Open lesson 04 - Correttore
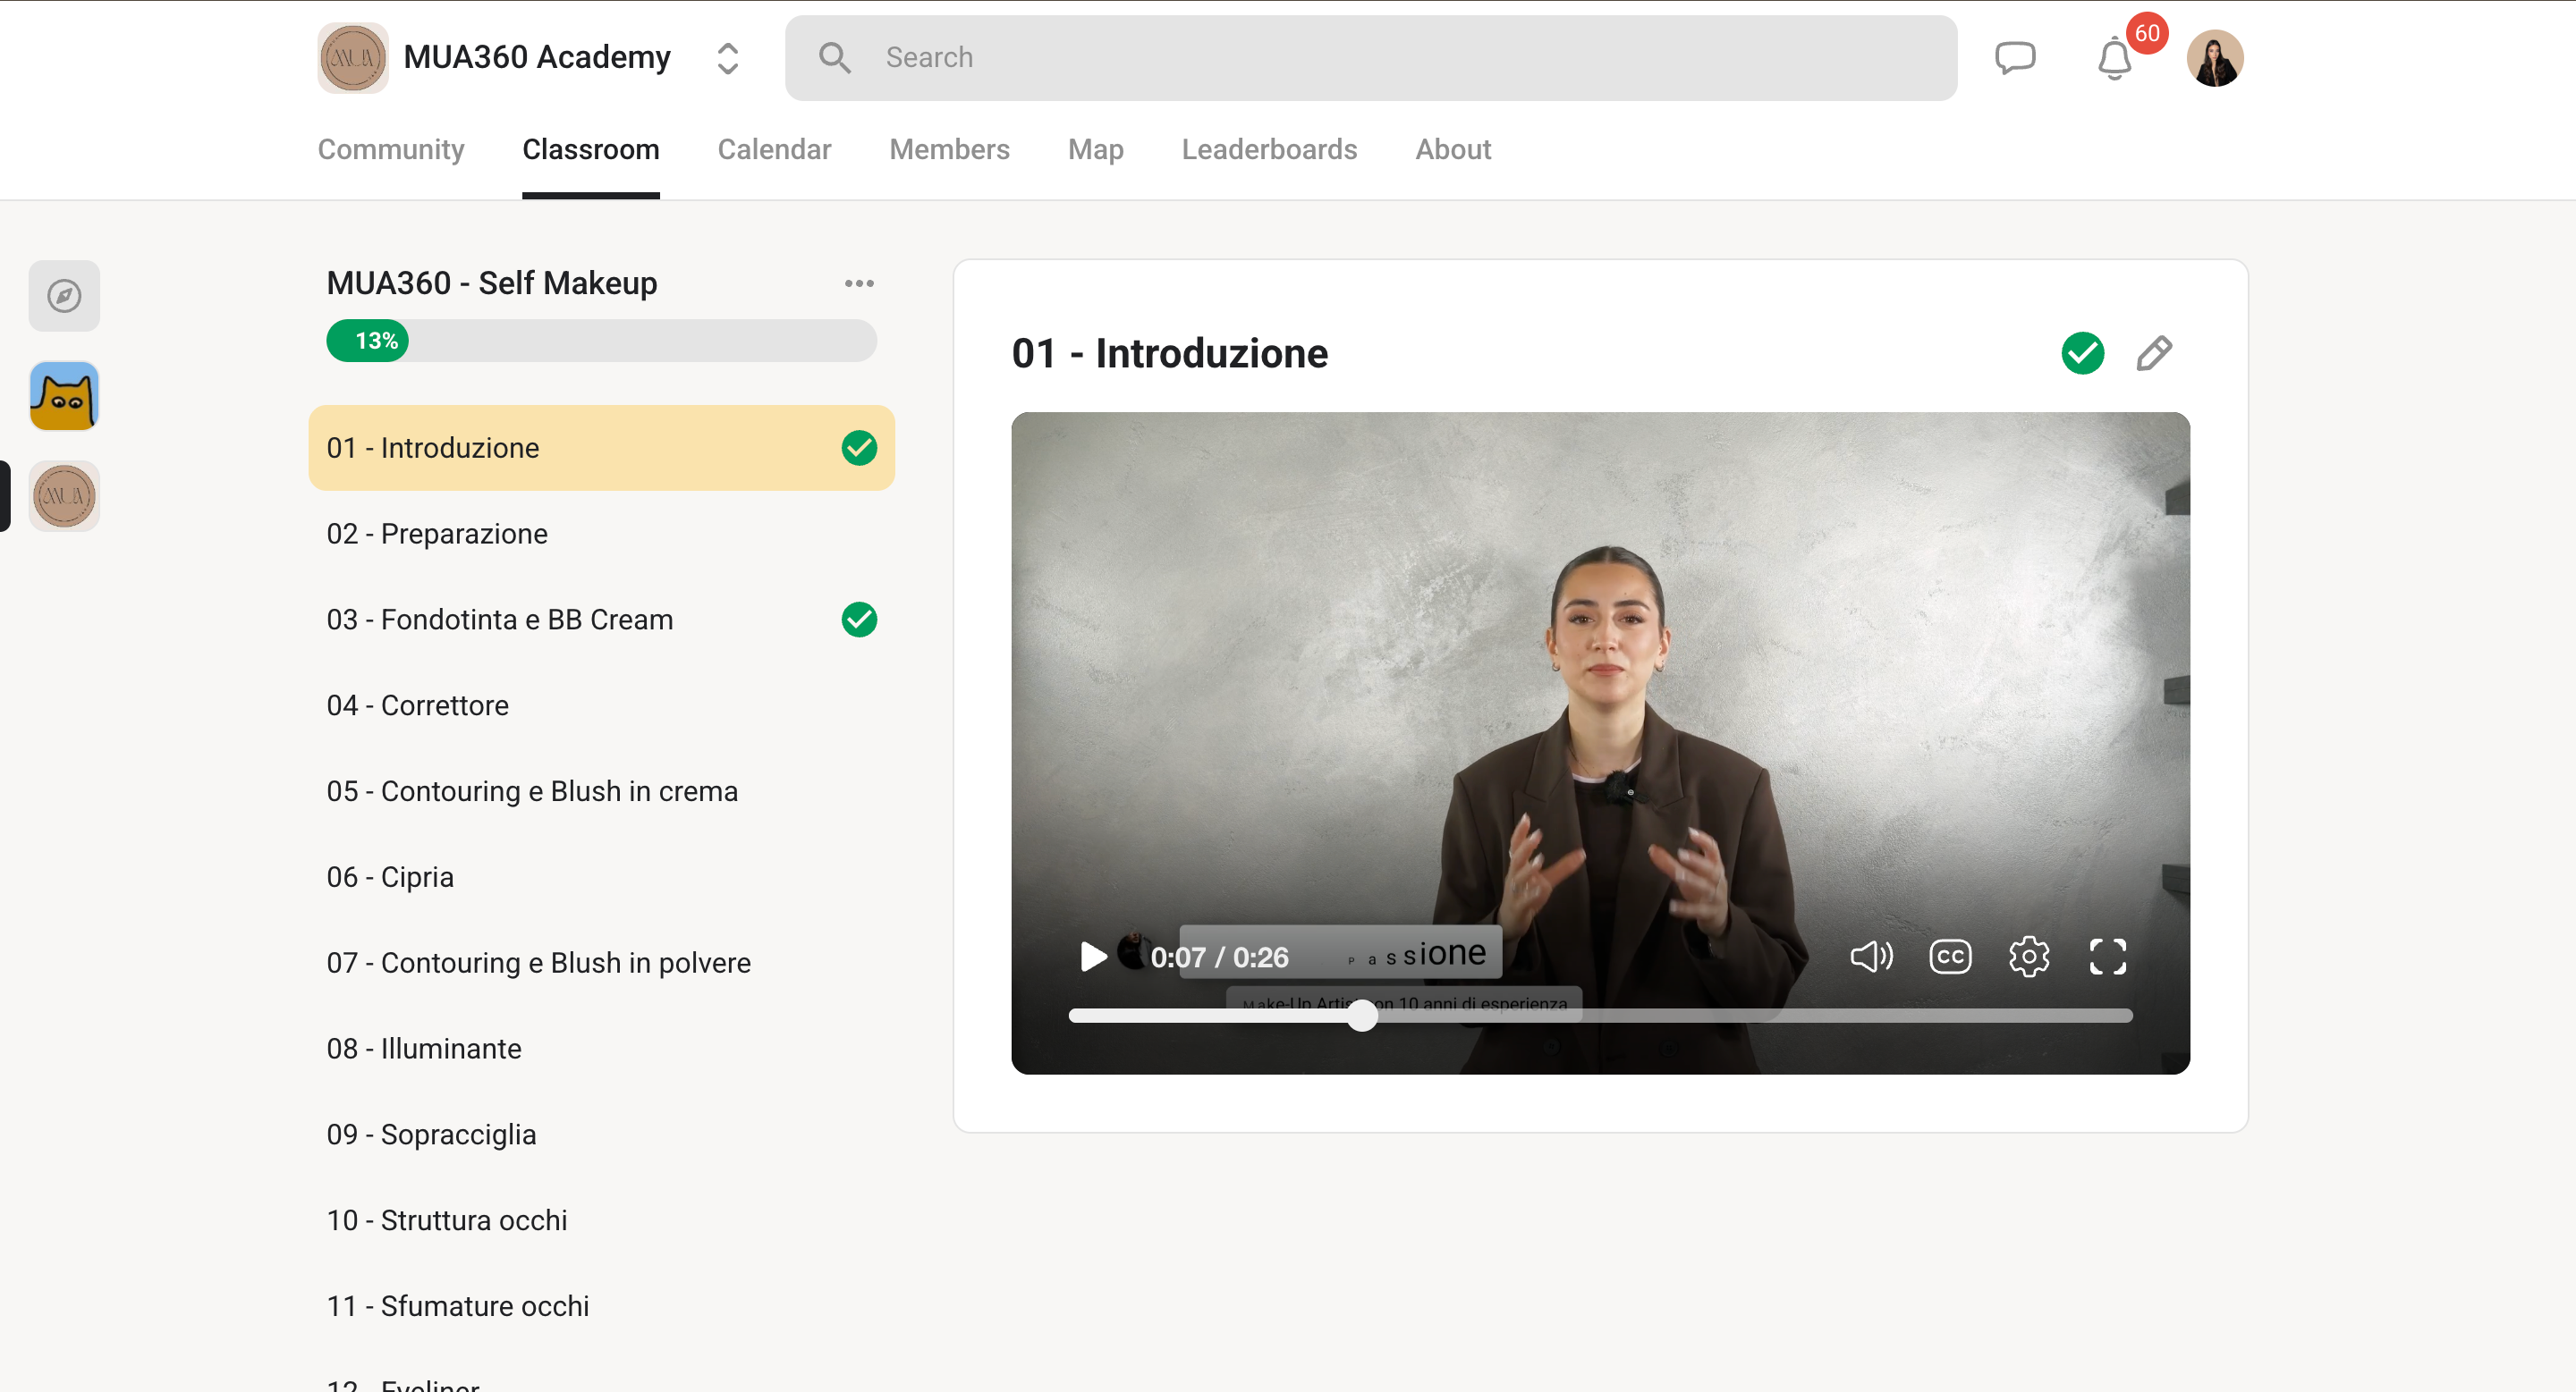 tap(601, 705)
